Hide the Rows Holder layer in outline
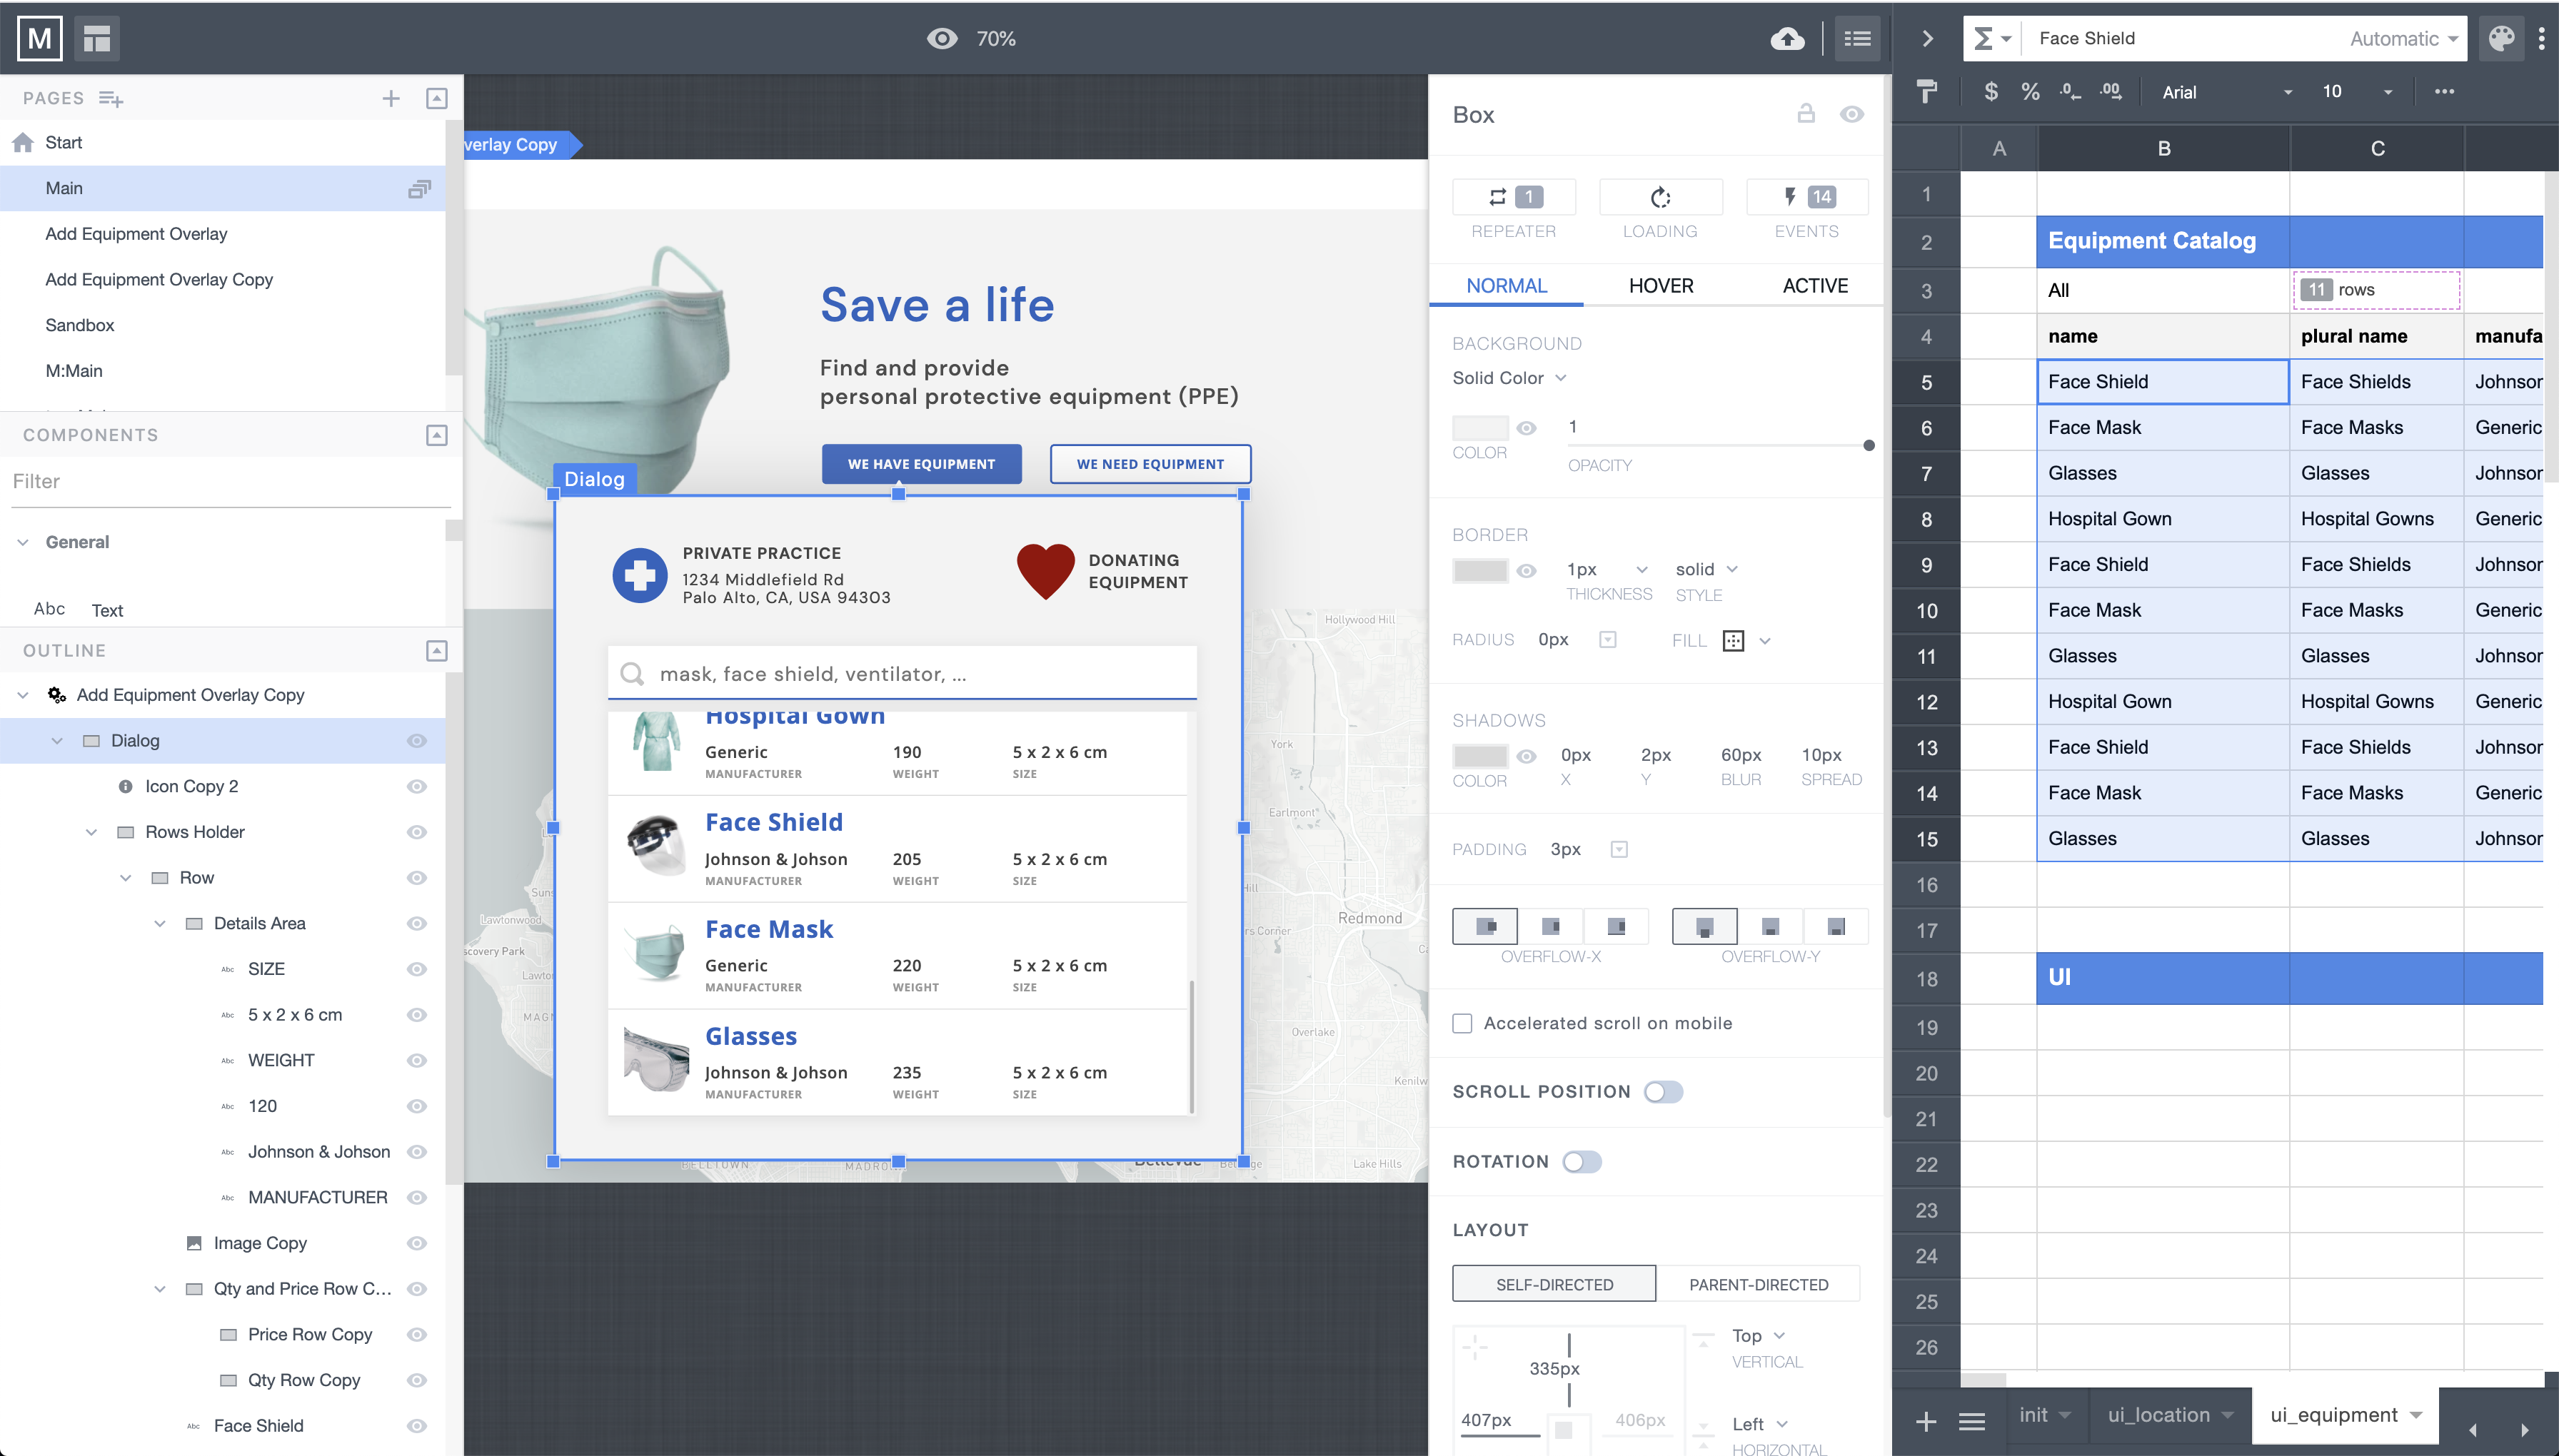This screenshot has width=2559, height=1456. [417, 832]
